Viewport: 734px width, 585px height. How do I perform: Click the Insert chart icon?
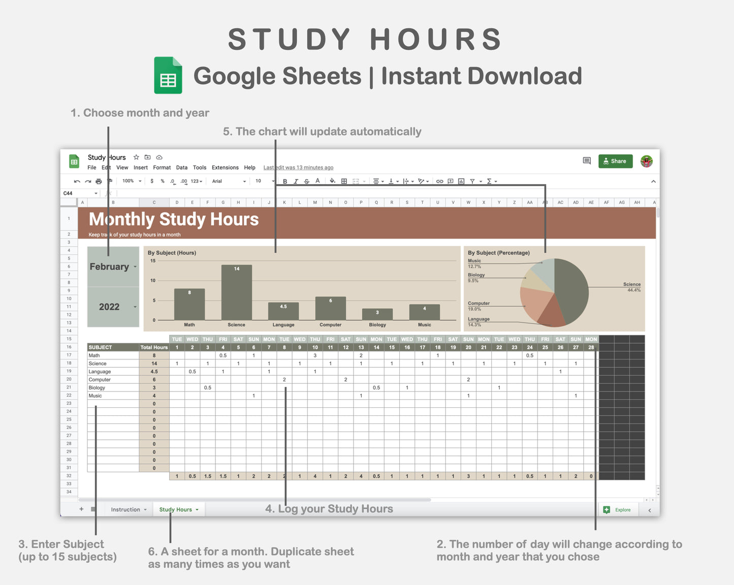click(462, 181)
